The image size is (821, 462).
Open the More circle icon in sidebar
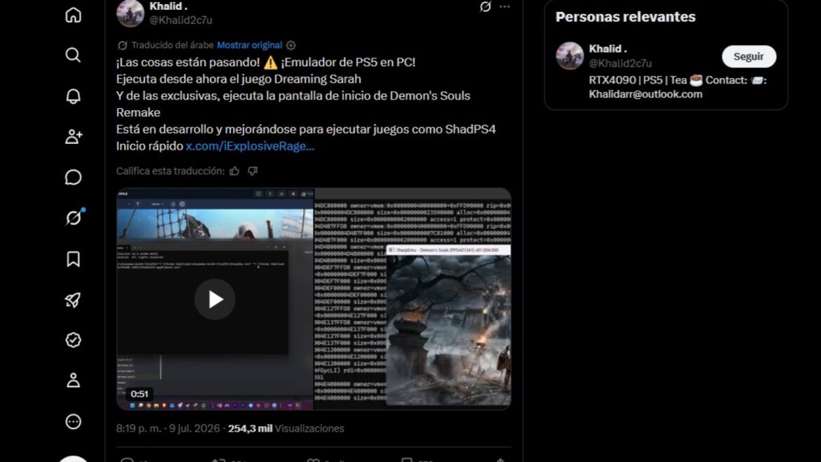point(73,421)
